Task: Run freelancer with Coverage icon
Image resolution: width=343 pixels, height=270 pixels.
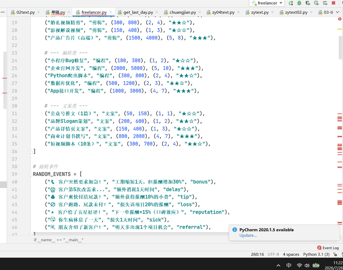Action: [308, 3]
